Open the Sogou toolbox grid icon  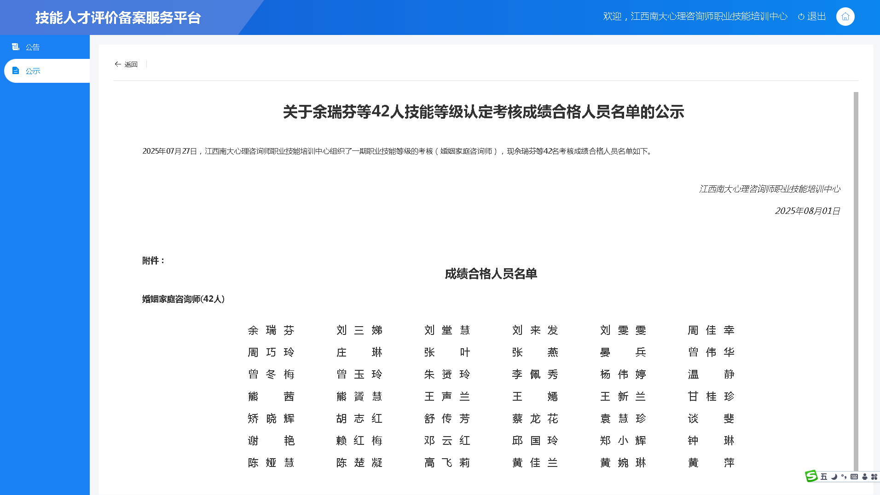pos(875,477)
